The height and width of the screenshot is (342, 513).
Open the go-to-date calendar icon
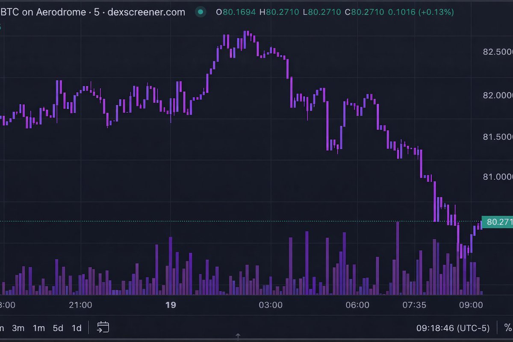[103, 327]
